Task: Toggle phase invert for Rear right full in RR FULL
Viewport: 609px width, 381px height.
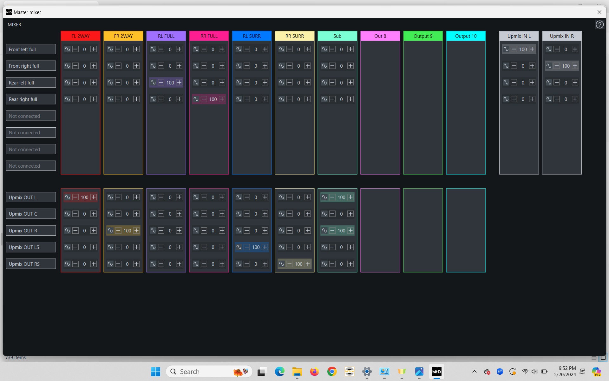Action: click(x=196, y=99)
